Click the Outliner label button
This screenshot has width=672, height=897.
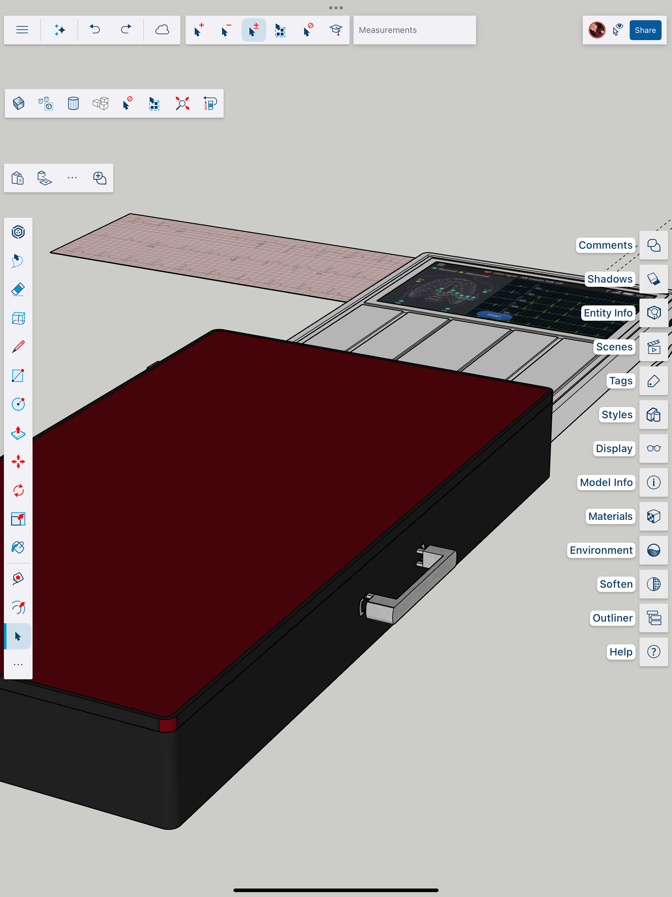pyautogui.click(x=612, y=618)
